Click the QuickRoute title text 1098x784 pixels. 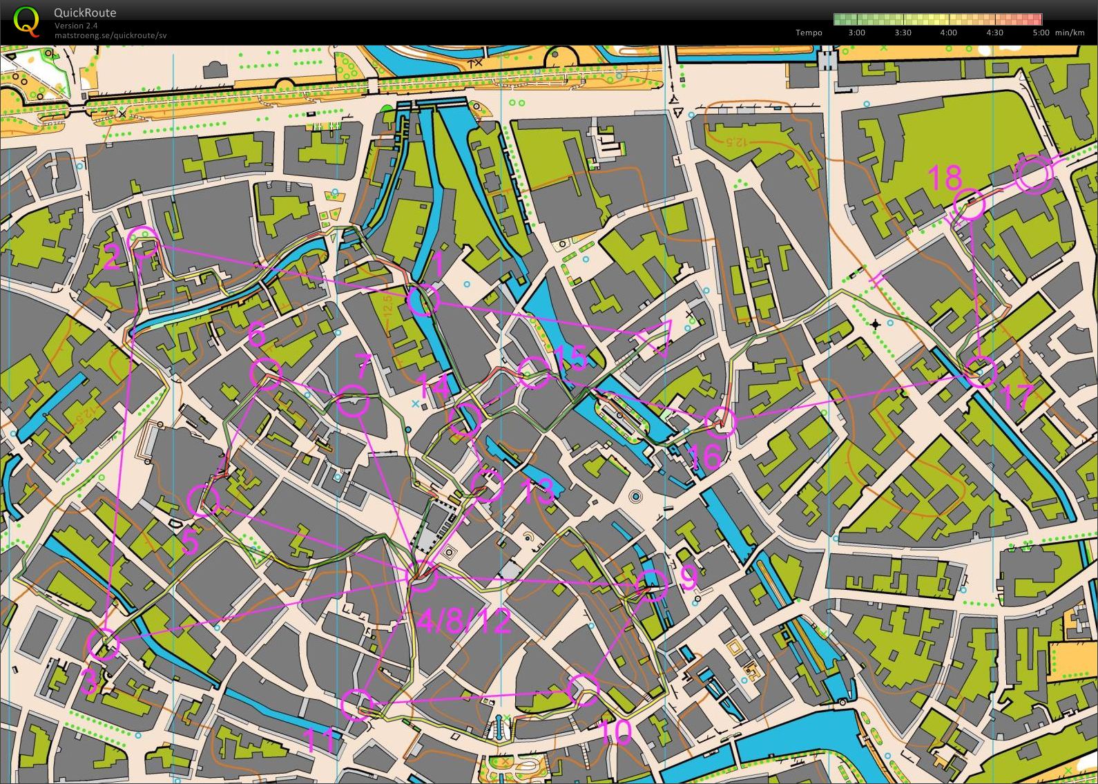tap(85, 12)
